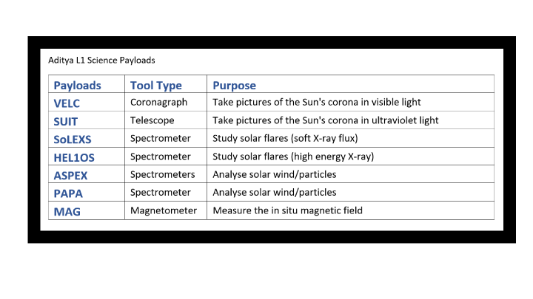Click the ultraviolet light corona purpose text
The height and width of the screenshot is (299, 533).
tap(326, 120)
